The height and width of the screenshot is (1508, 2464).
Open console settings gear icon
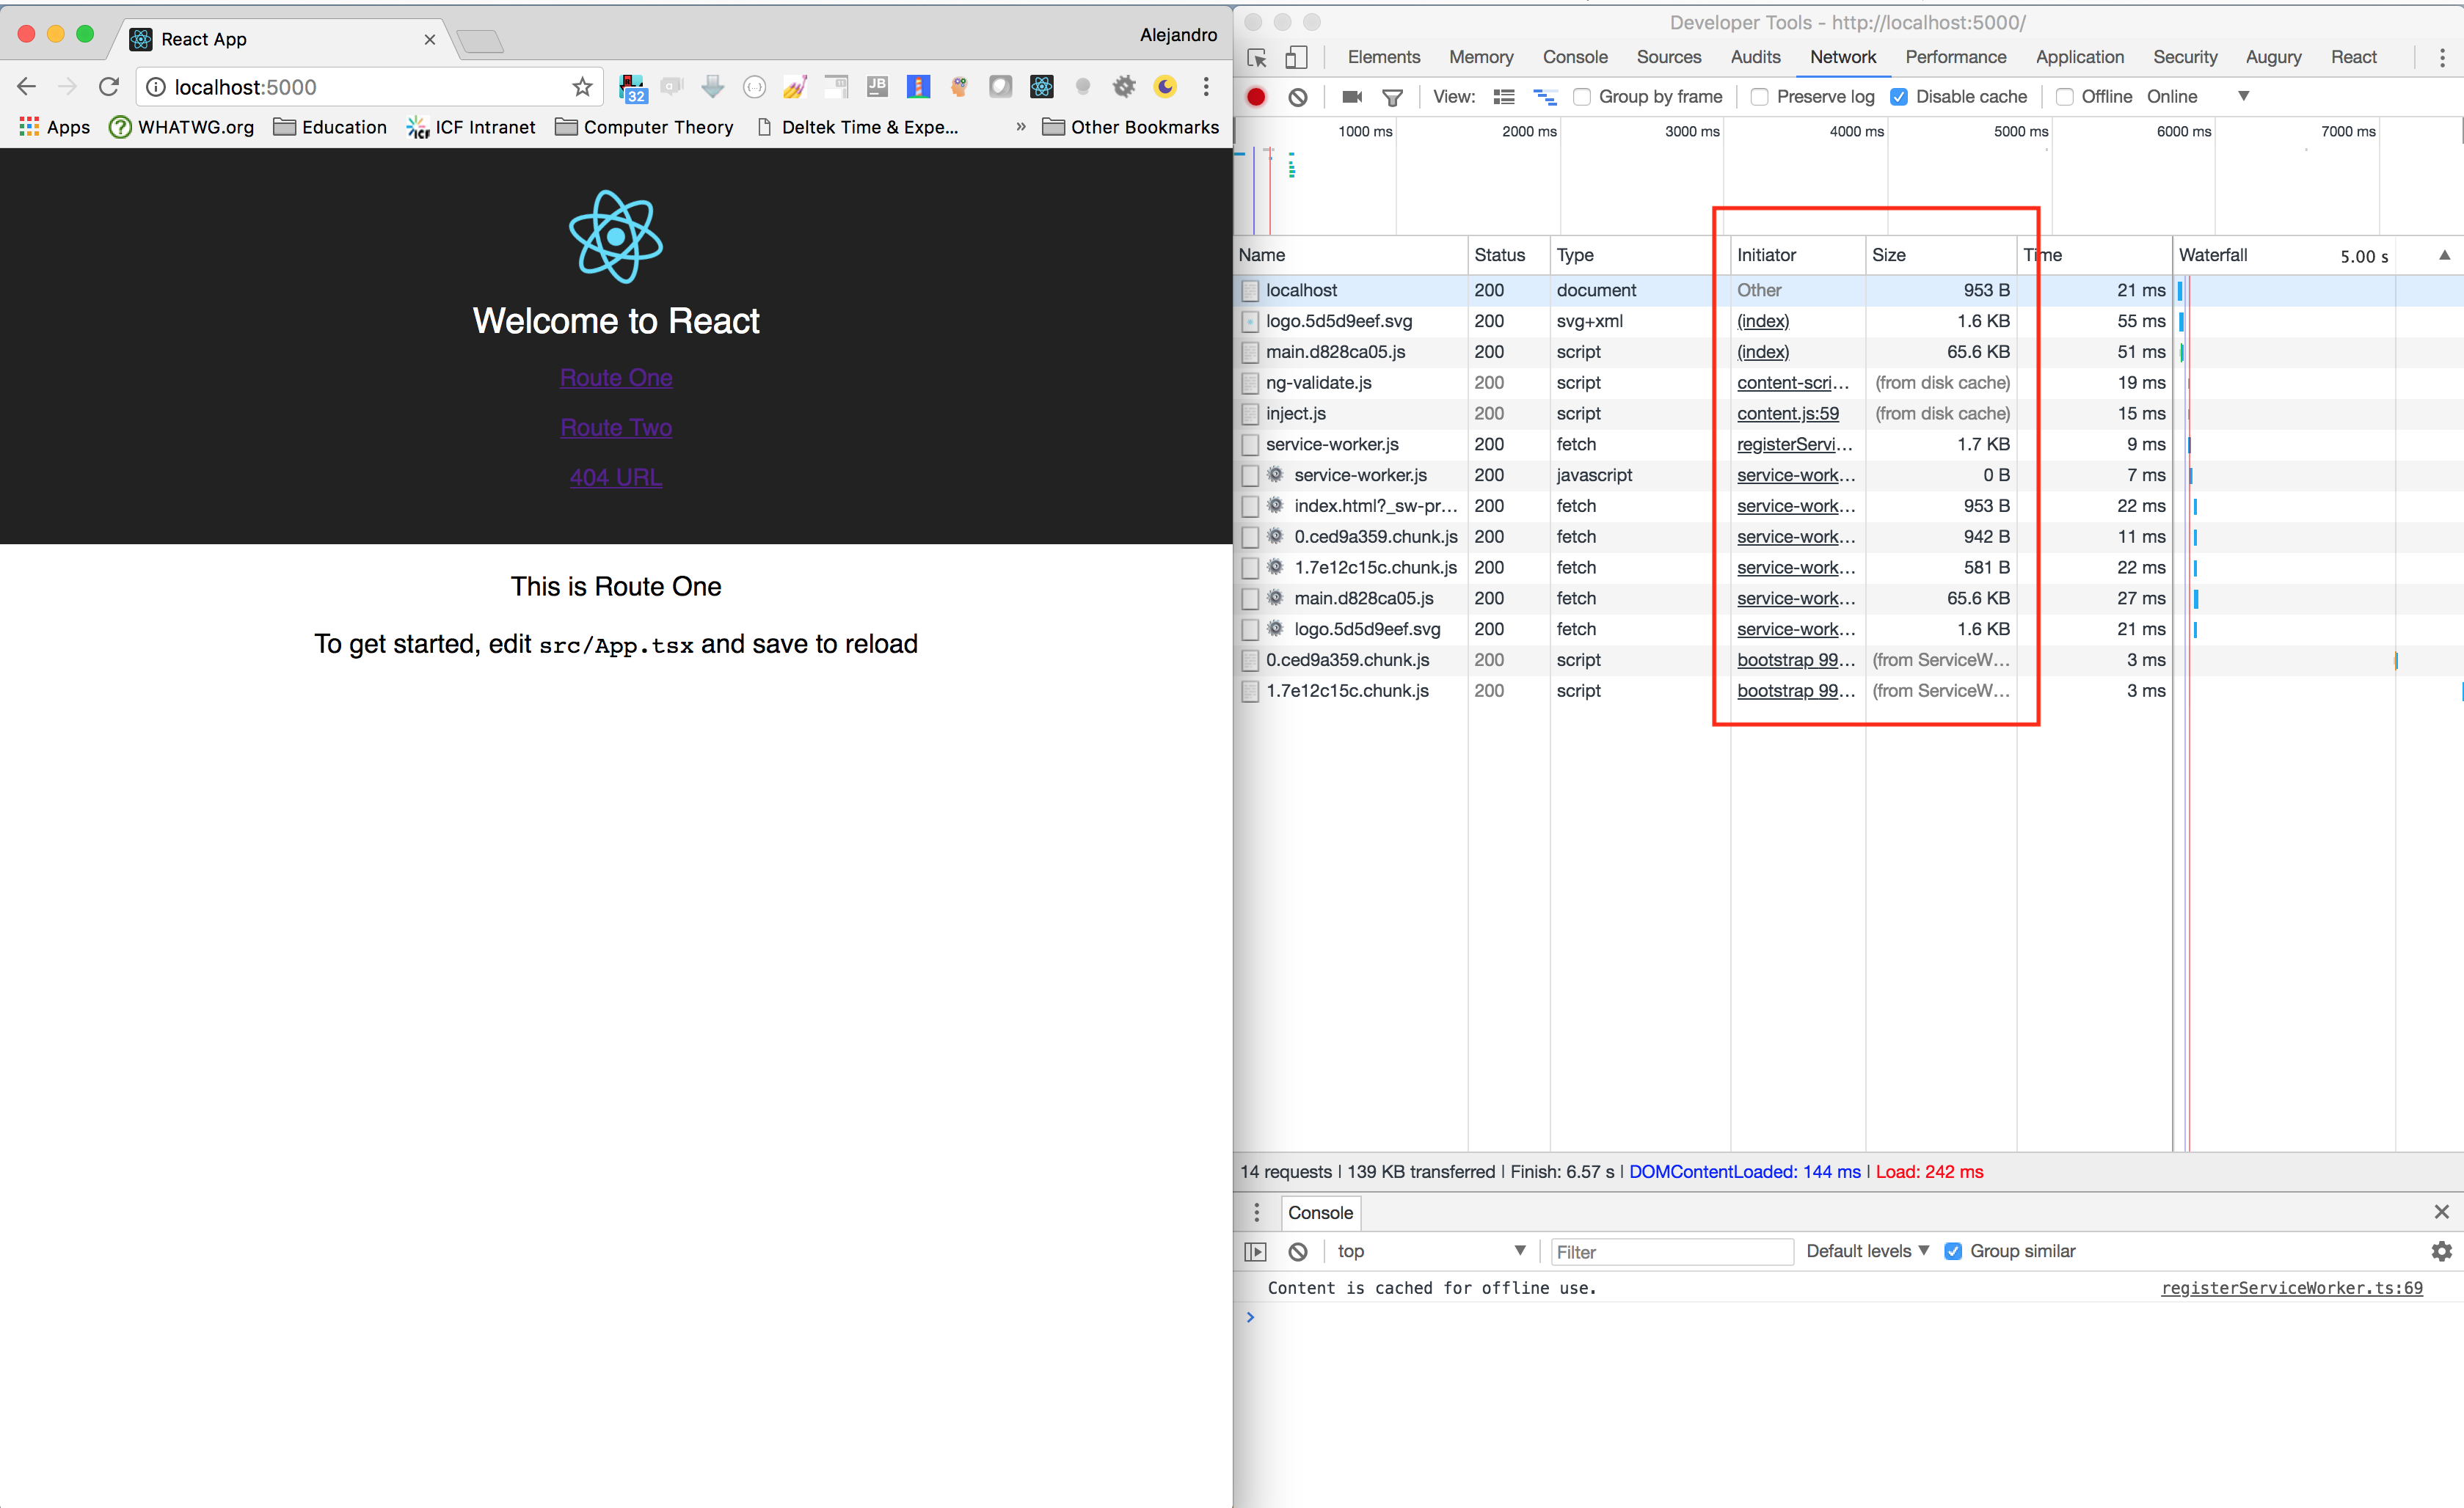coord(2441,1251)
